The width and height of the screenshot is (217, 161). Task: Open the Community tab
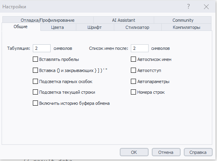click(183, 20)
